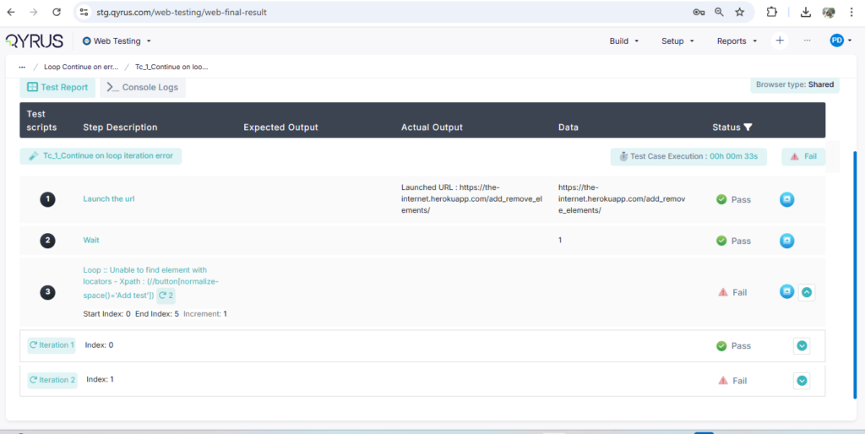Click Tc_1_Continue on loop iteration error button
865x434 pixels.
101,156
